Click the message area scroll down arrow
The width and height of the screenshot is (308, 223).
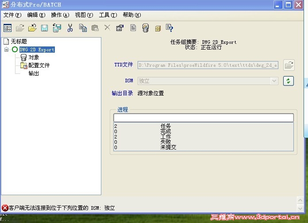pyautogui.click(x=300, y=208)
